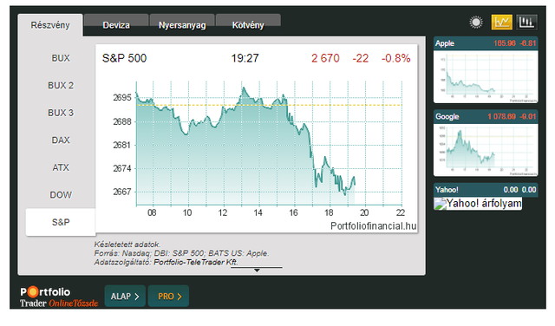The image size is (555, 326).
Task: Expand the footer info down arrow
Action: click(x=257, y=270)
